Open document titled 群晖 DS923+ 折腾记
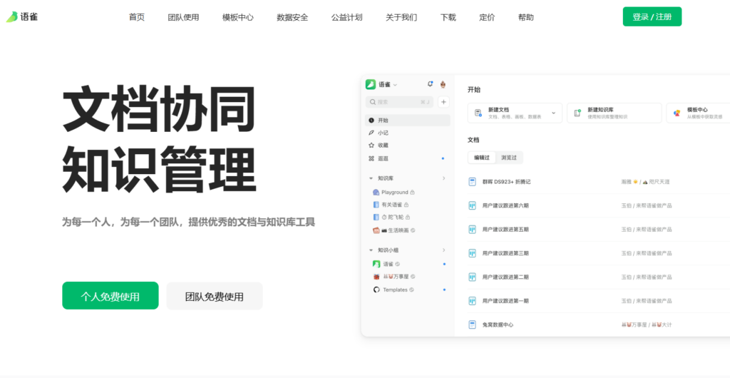730x378 pixels. [507, 182]
